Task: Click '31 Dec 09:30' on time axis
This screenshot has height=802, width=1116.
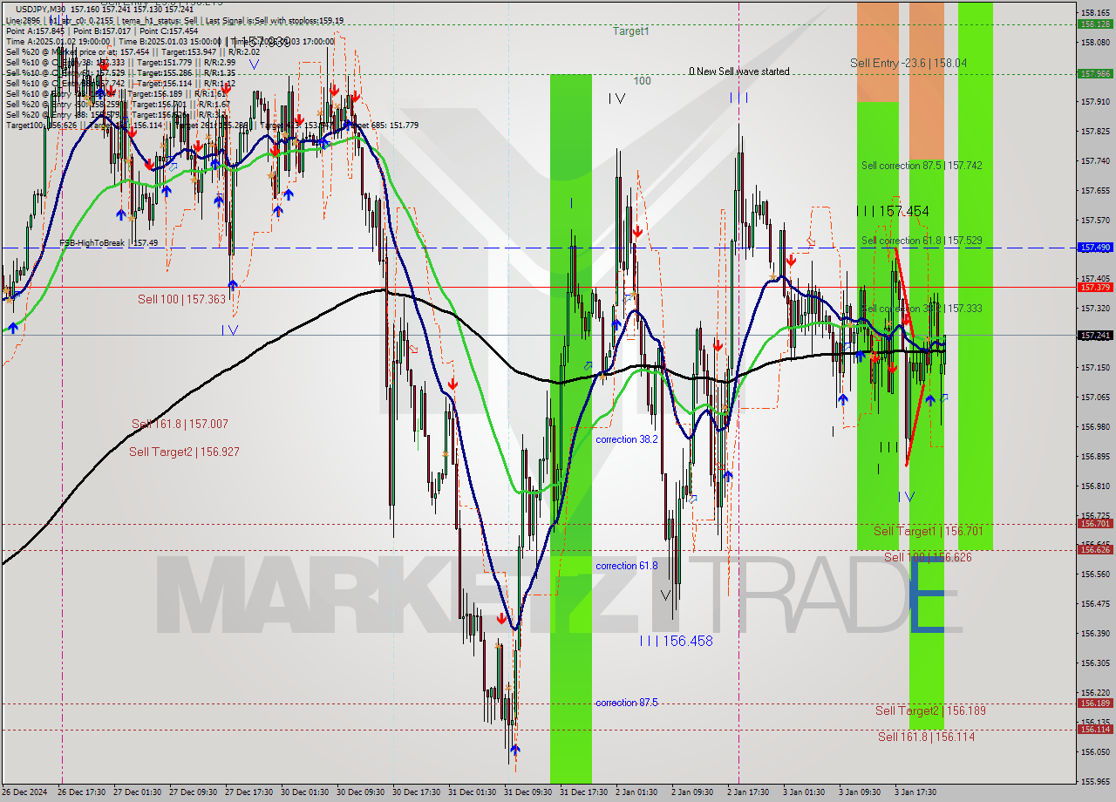Action: coord(527,792)
